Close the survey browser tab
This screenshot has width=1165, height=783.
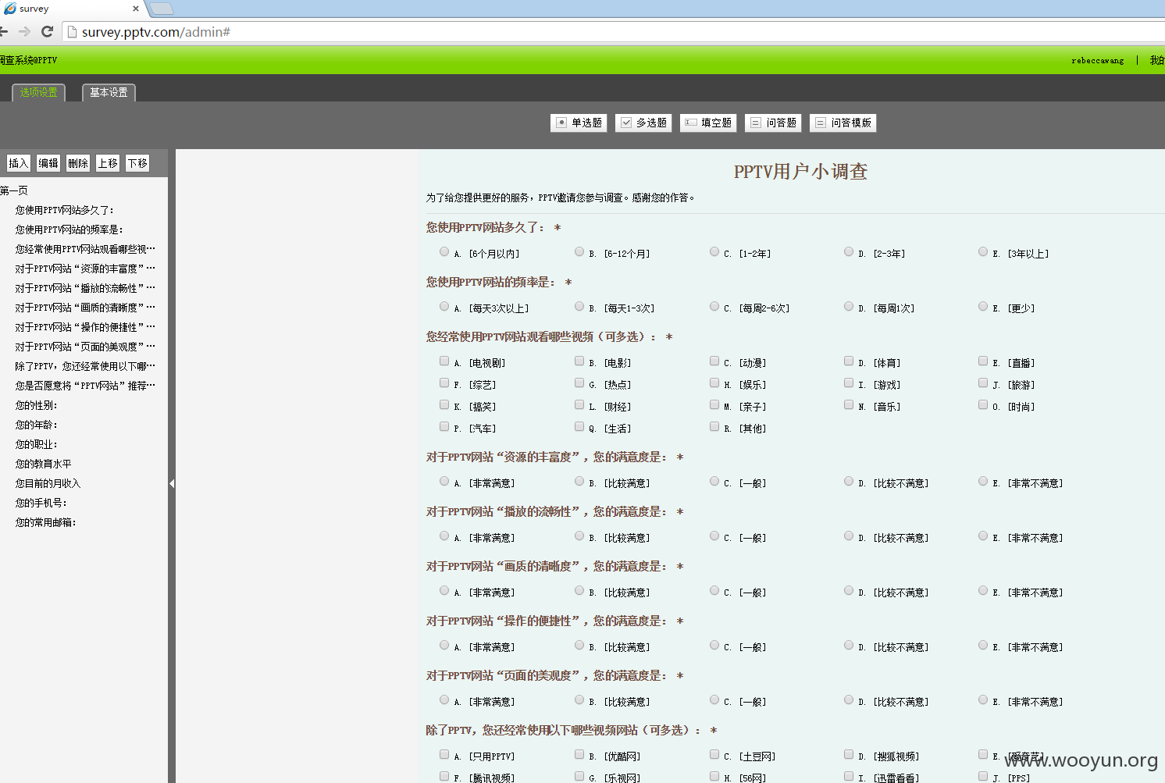(x=136, y=9)
